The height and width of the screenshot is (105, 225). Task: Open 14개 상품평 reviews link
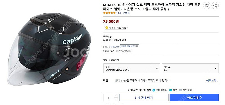[x=123, y=13]
